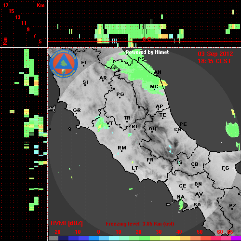This screenshot has width=241, height=241.
Task: Click the '50' dBZ scale value
Action: click(200, 232)
